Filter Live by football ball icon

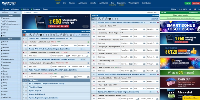point(30,35)
